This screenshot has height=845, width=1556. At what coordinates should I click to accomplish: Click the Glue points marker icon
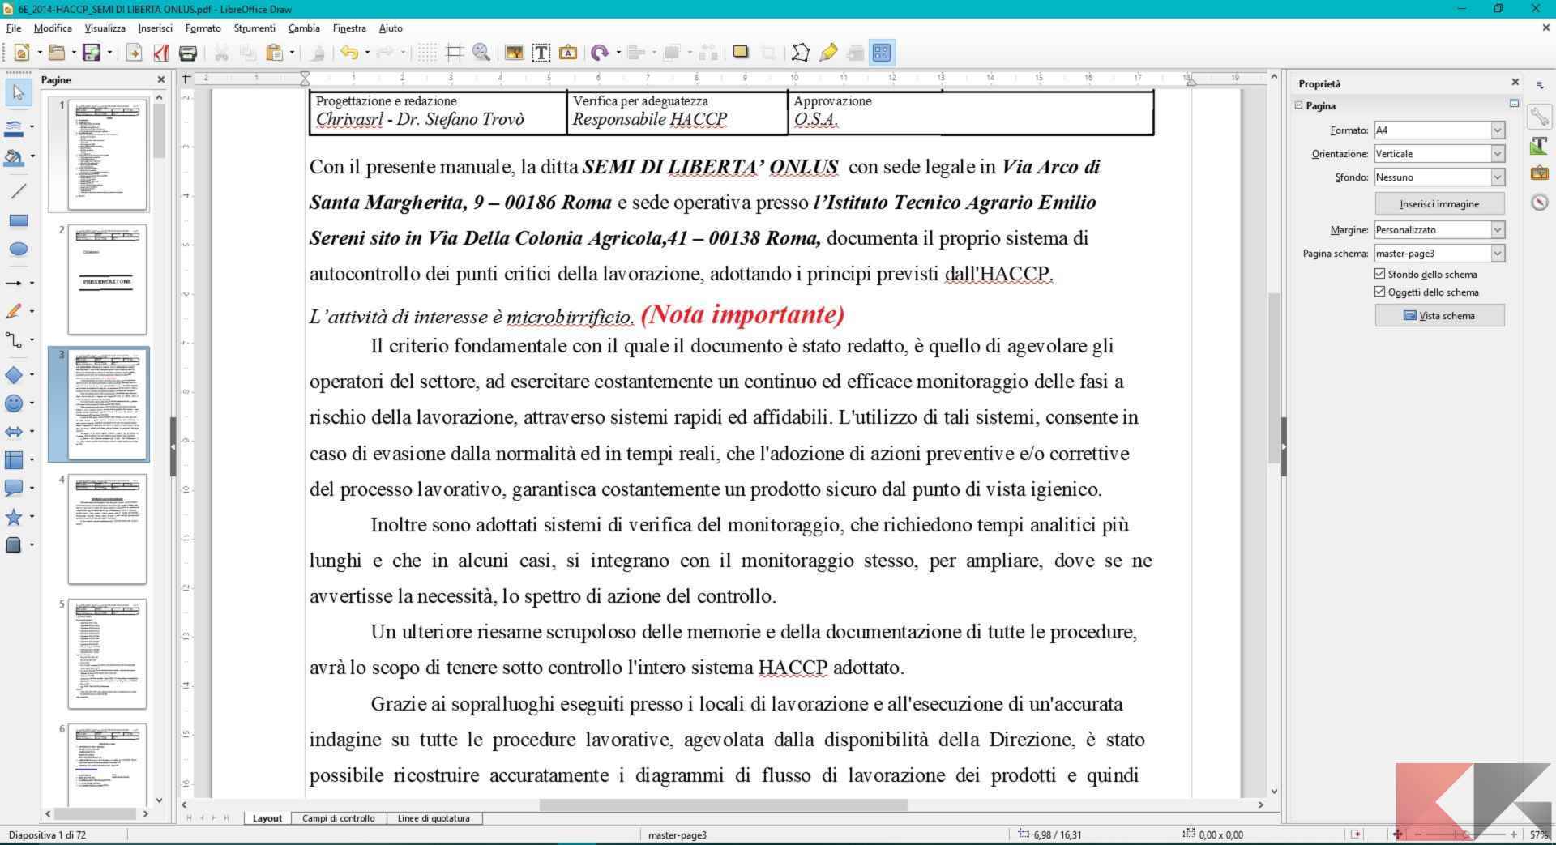(x=827, y=53)
